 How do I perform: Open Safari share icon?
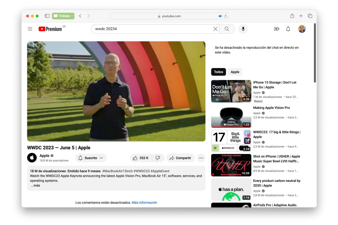tap(292, 16)
